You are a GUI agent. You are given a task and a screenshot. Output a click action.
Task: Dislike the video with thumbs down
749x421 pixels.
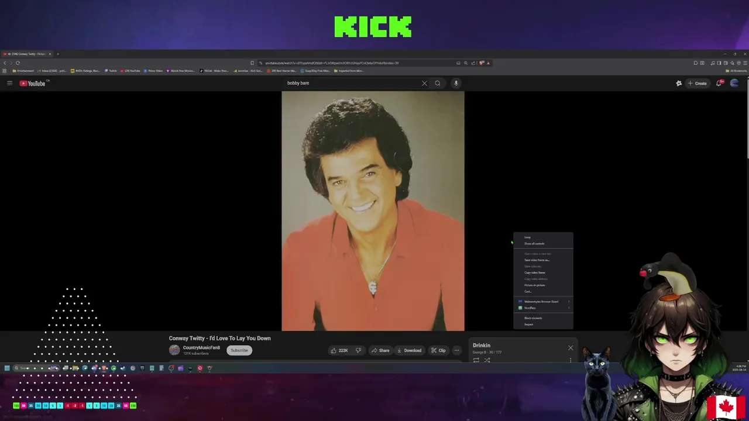358,350
